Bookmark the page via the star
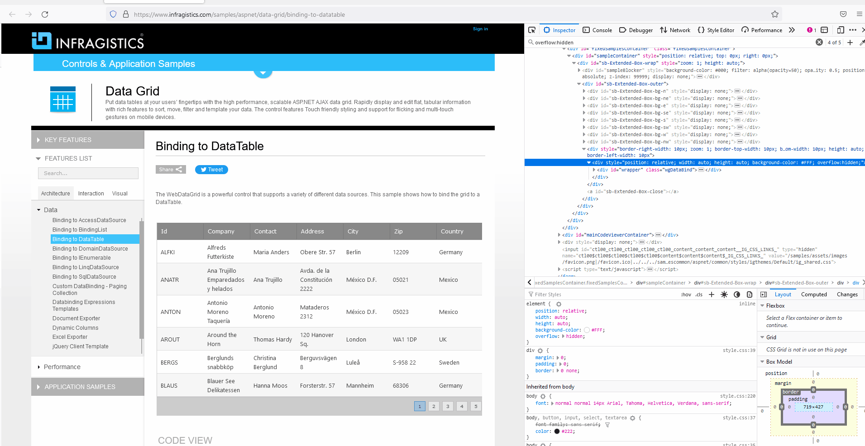Screen dimensions: 865x446 point(776,14)
